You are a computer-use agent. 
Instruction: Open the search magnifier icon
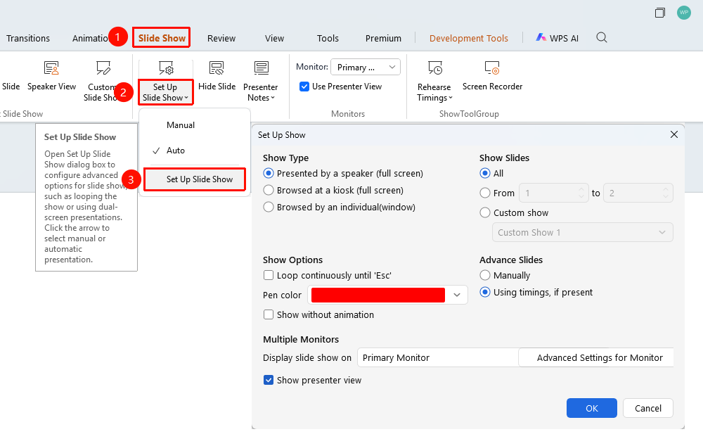tap(602, 38)
